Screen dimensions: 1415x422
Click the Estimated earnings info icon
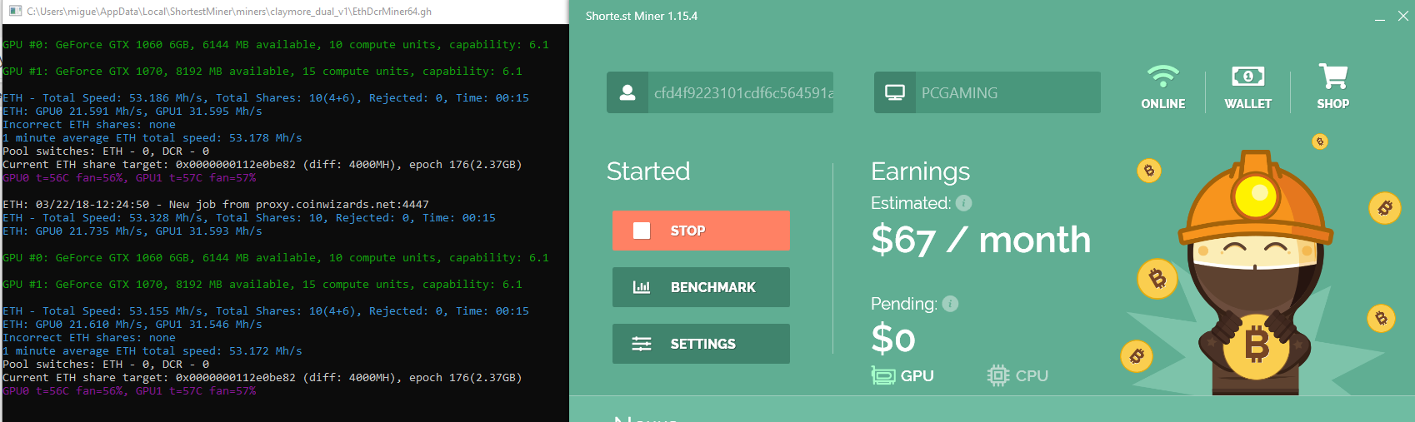pyautogui.click(x=963, y=203)
